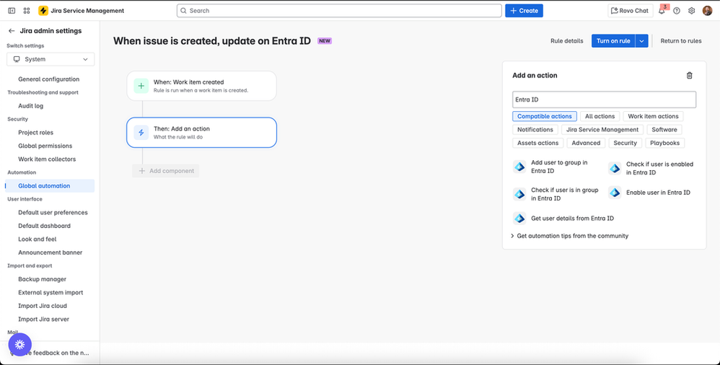Open notifications bell icon

coord(662,11)
